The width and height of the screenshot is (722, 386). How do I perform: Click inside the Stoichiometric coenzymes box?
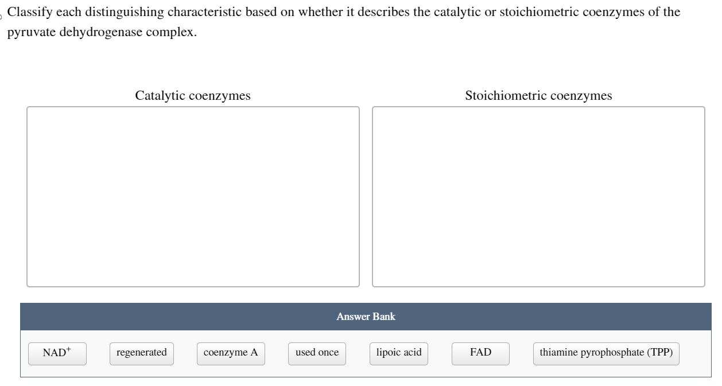click(x=538, y=195)
